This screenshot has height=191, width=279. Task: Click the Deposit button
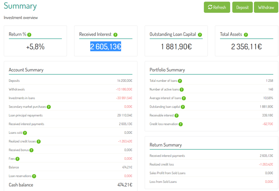pyautogui.click(x=242, y=7)
